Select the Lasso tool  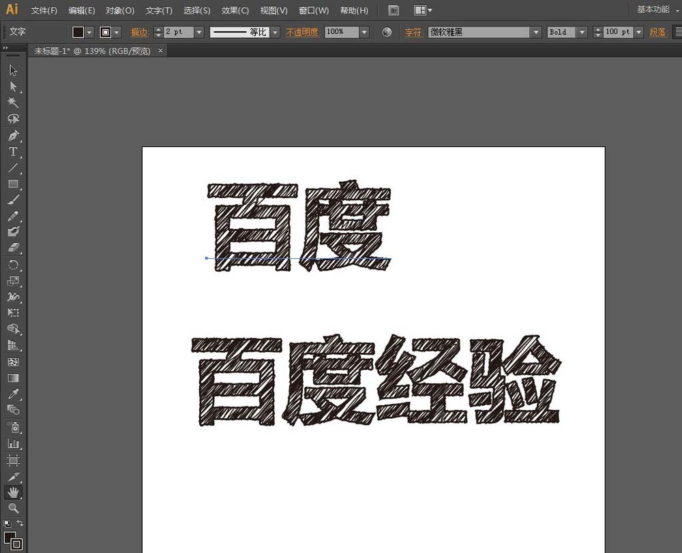[x=13, y=118]
